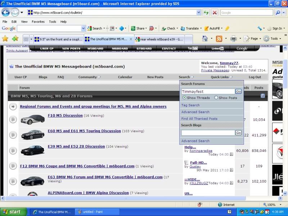The image size is (288, 216).
Task: Click the Home page icon
Action: tap(205, 39)
